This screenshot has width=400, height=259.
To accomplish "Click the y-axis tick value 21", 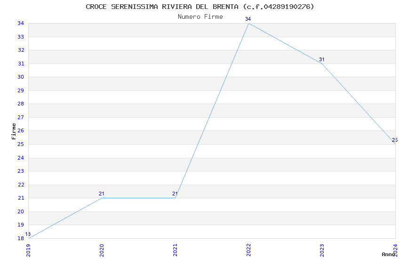I will [21, 198].
